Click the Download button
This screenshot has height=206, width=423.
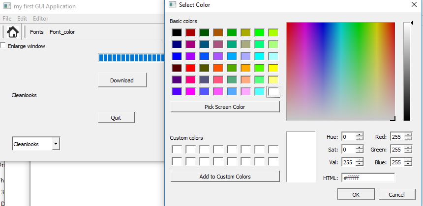[x=122, y=80]
